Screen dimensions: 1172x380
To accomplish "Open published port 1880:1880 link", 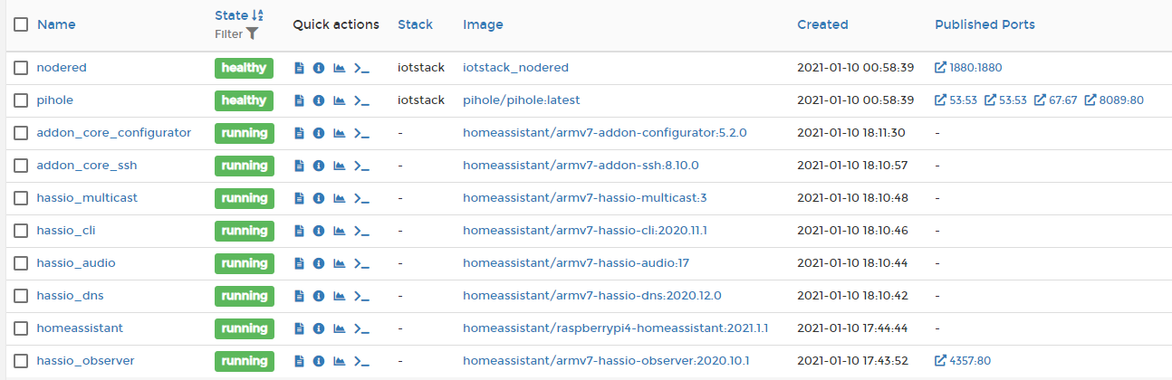I will click(x=968, y=68).
